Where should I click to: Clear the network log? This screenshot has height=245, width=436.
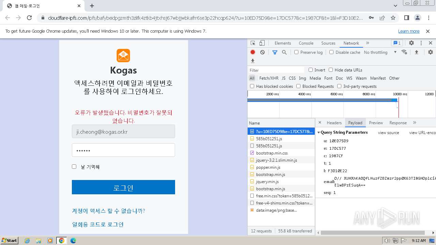coord(262,52)
